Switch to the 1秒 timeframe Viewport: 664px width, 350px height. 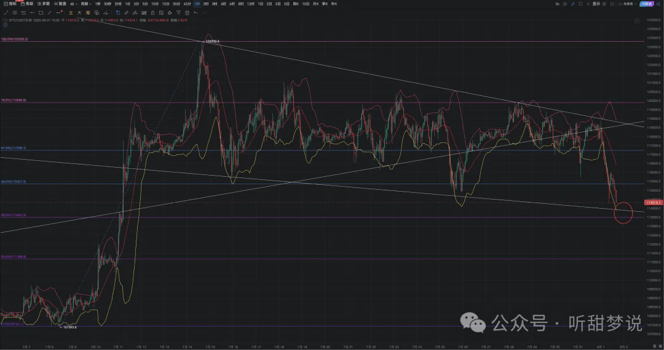(x=98, y=4)
